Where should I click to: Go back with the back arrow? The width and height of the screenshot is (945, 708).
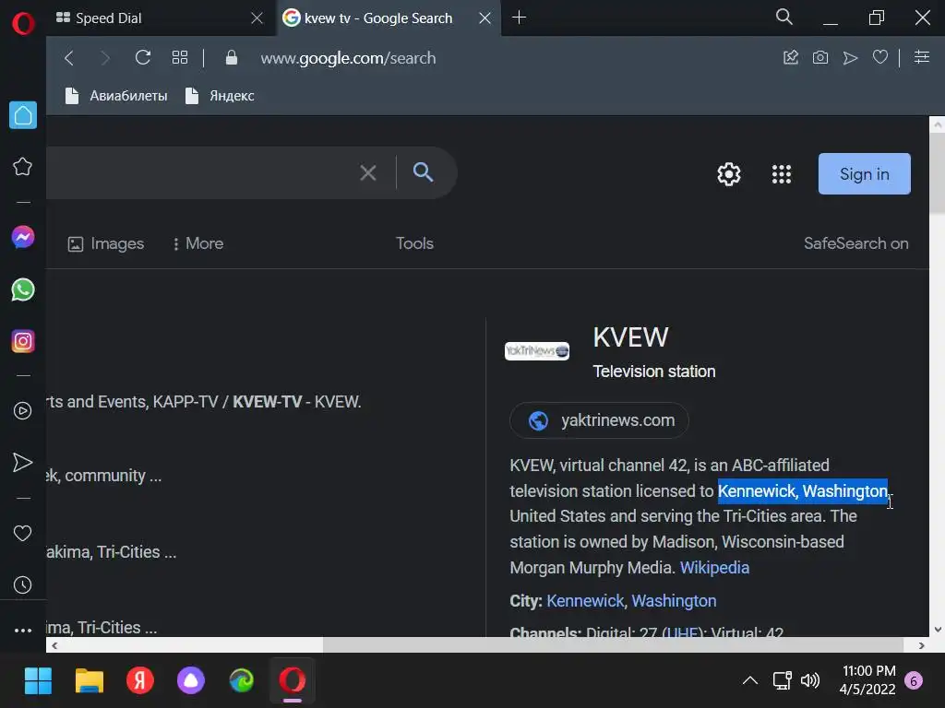[68, 58]
